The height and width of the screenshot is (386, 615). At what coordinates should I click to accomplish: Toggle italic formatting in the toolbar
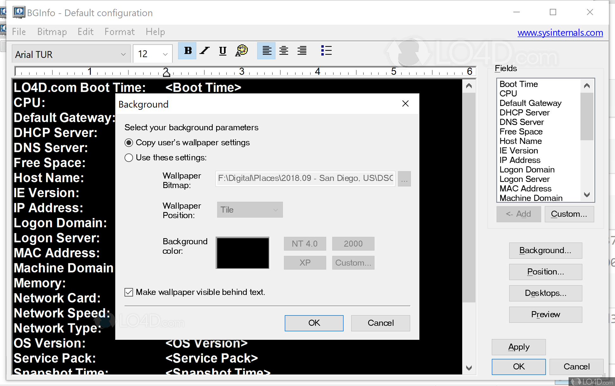click(x=205, y=51)
